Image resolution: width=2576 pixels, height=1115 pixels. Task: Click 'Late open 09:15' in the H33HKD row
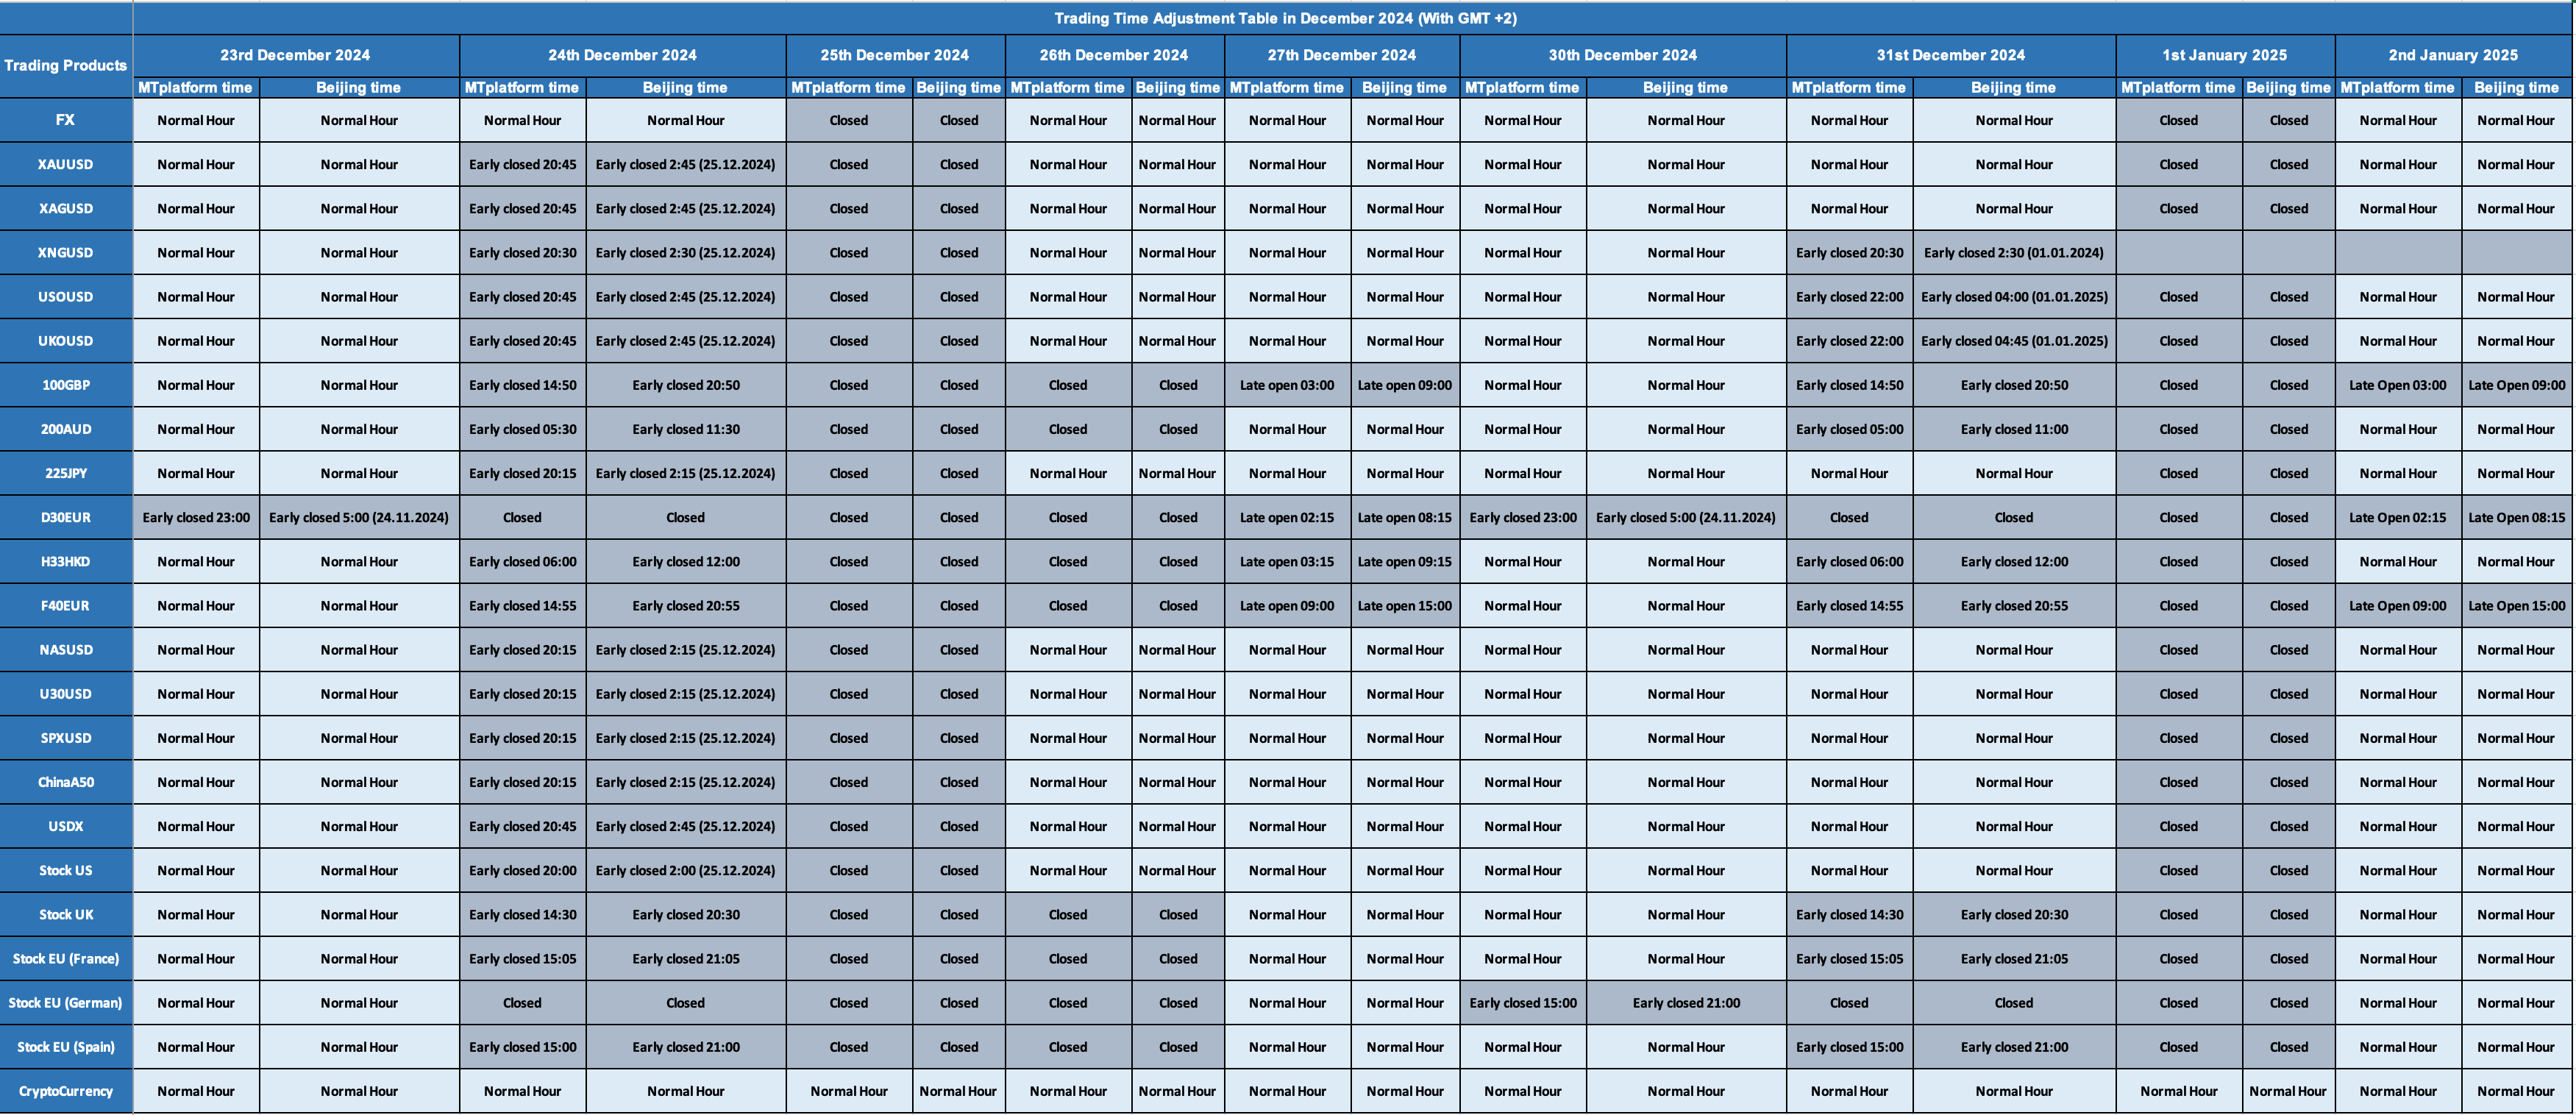1405,561
